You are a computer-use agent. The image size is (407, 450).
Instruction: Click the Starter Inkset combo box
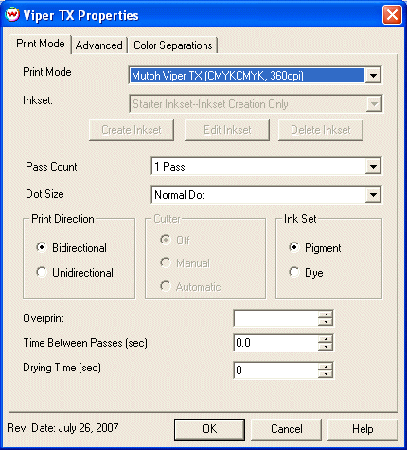click(256, 104)
